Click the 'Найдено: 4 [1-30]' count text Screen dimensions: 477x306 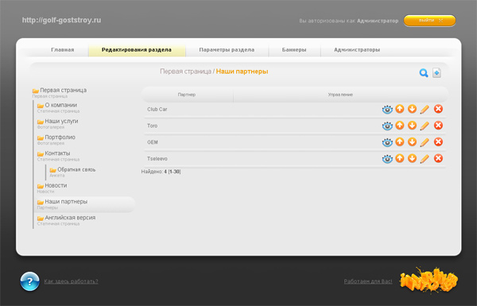pos(161,172)
